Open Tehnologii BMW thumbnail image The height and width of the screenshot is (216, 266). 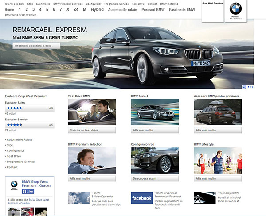pos(205,198)
